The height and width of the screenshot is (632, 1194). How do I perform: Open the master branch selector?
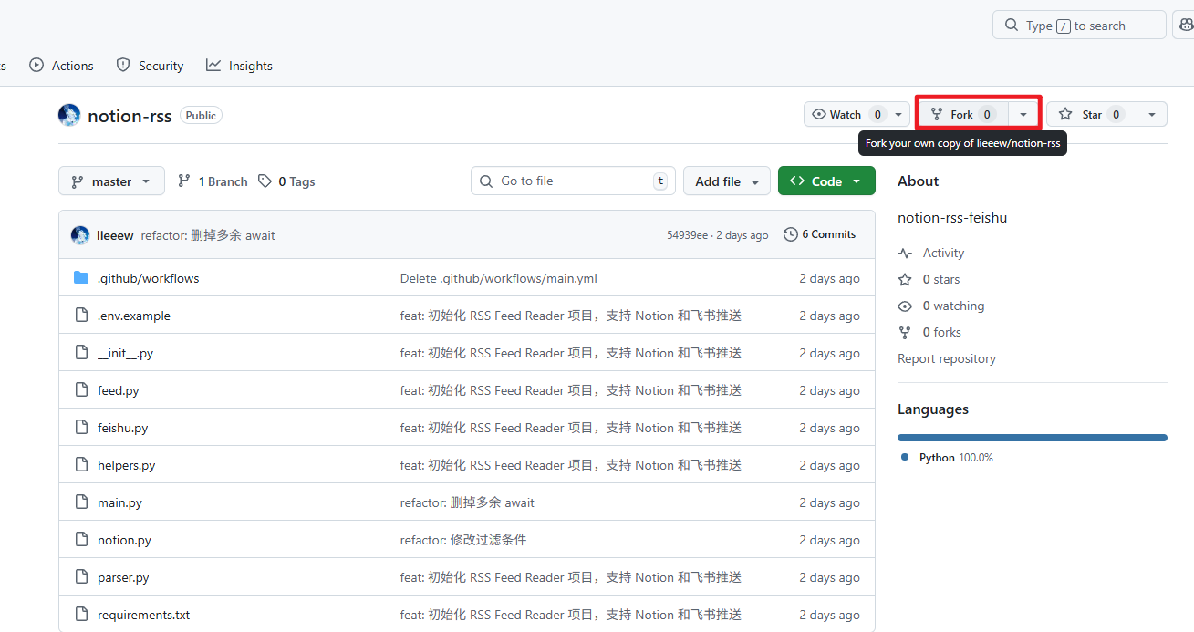tap(111, 181)
